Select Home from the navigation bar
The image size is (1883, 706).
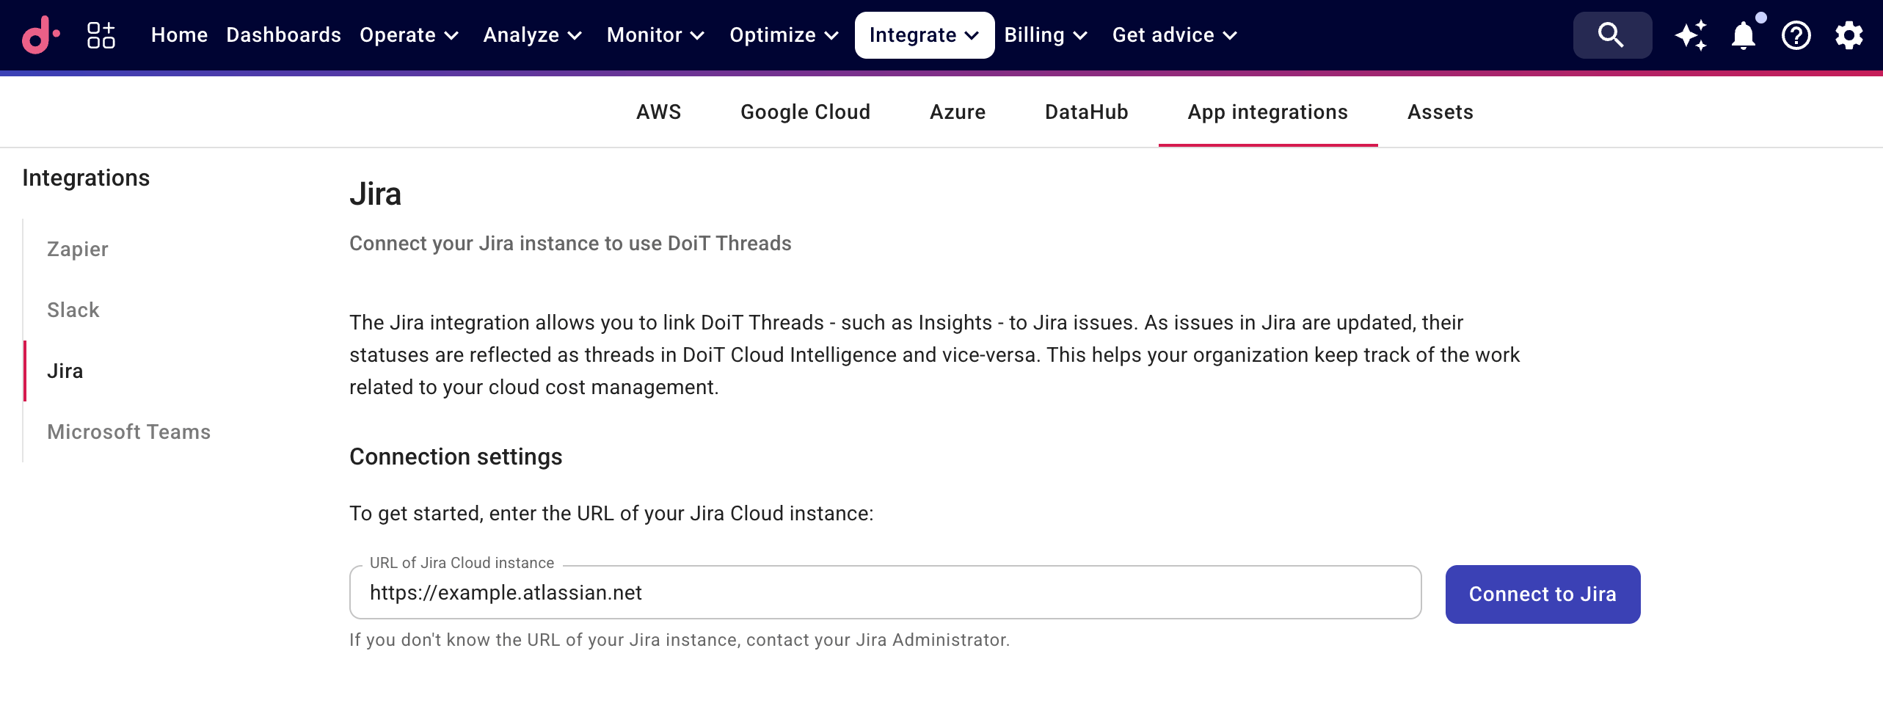pos(178,34)
